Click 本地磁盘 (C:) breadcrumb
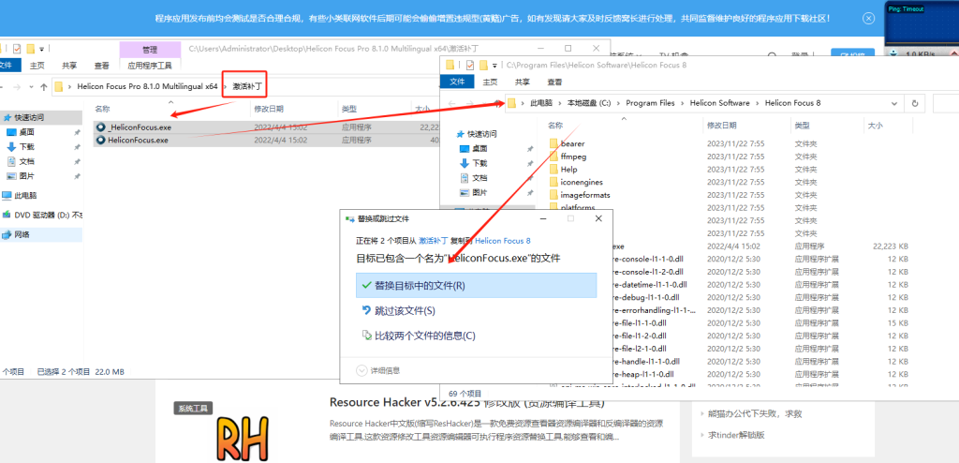Viewport: 959px width, 463px height. click(589, 103)
